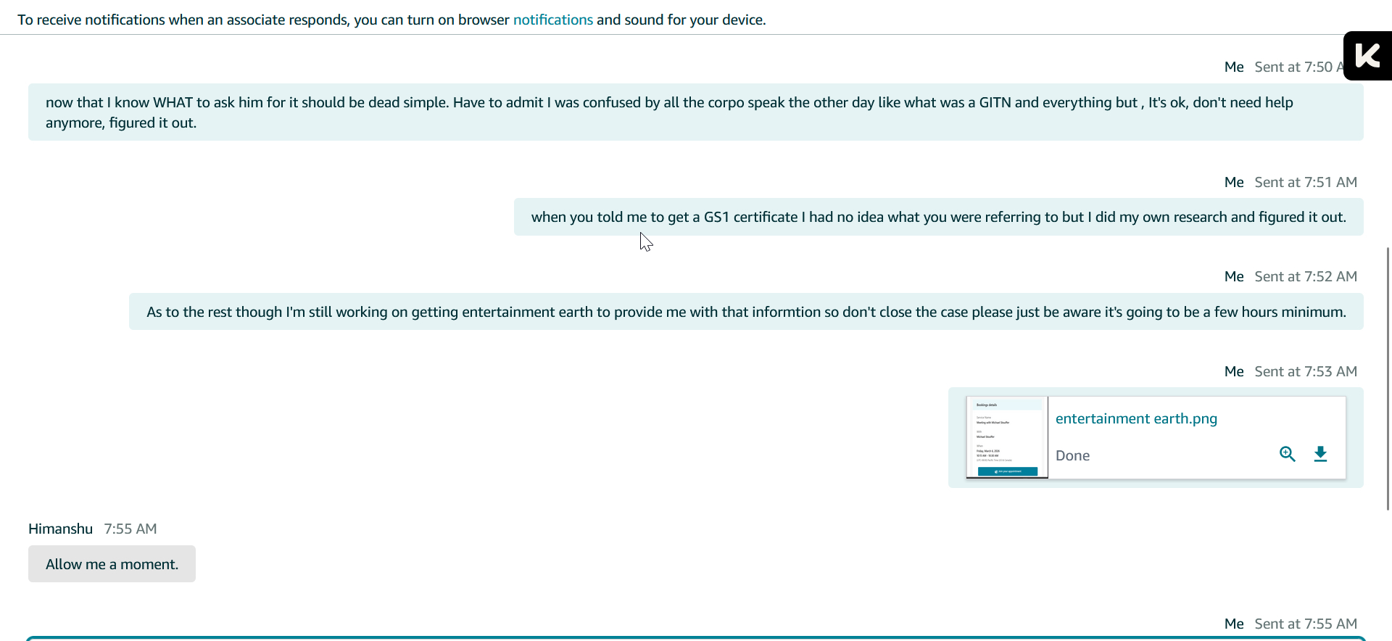Click the 7:55 AM time beside Himanshu

[130, 529]
